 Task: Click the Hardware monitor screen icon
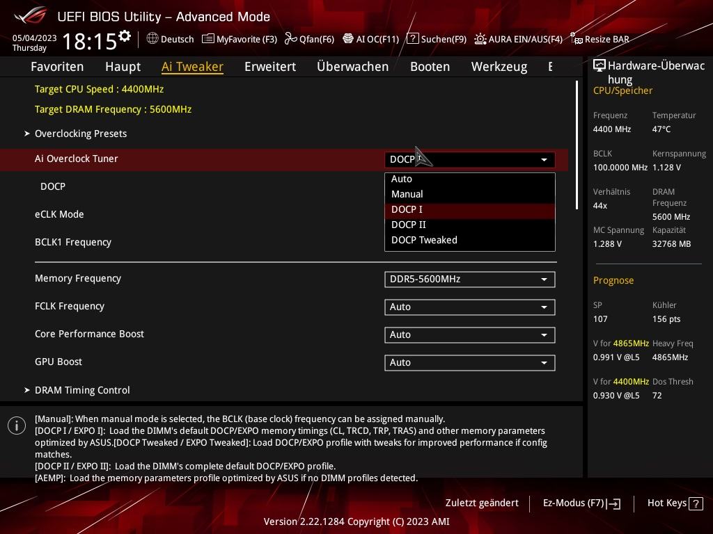600,65
